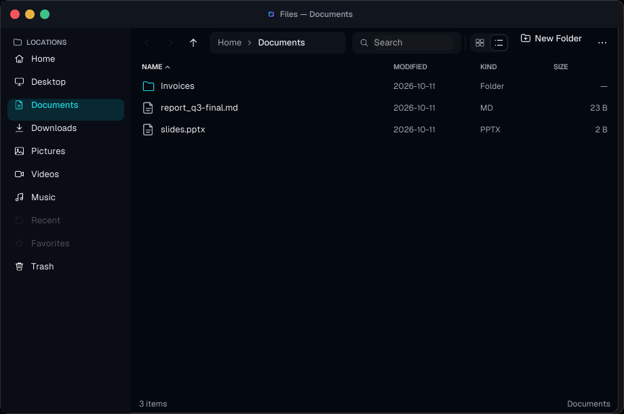Click the New Folder plus icon
624x414 pixels.
pos(525,38)
